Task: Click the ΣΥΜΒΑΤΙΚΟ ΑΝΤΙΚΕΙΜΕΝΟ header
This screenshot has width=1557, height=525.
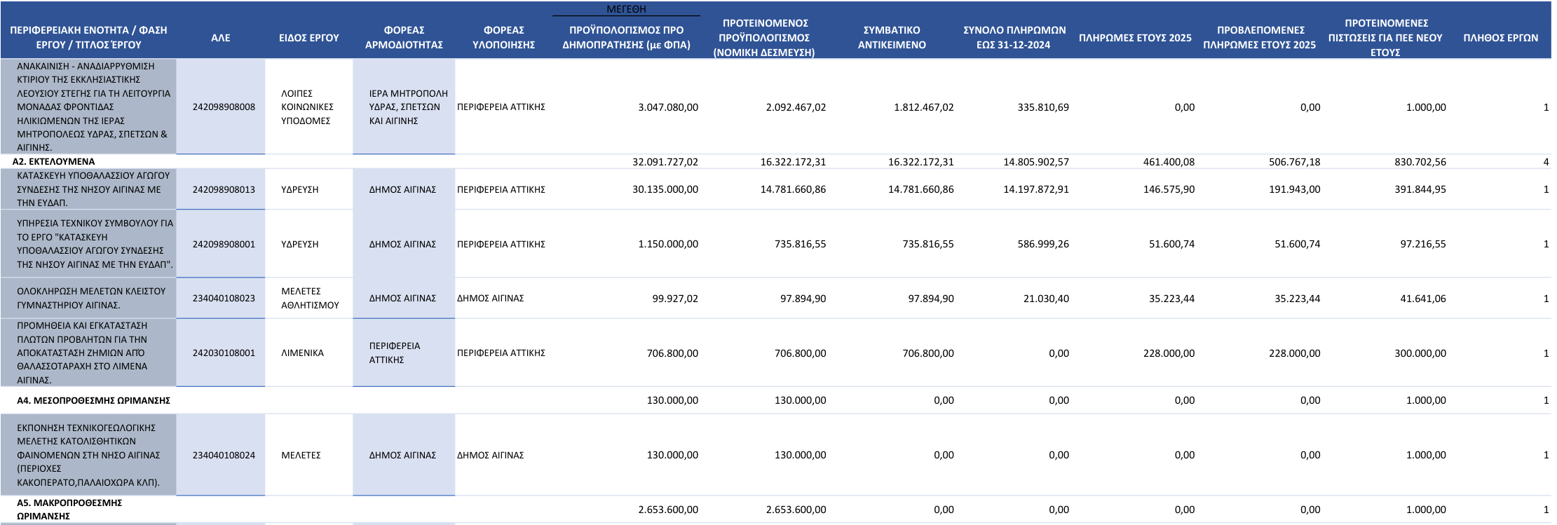Action: (892, 38)
